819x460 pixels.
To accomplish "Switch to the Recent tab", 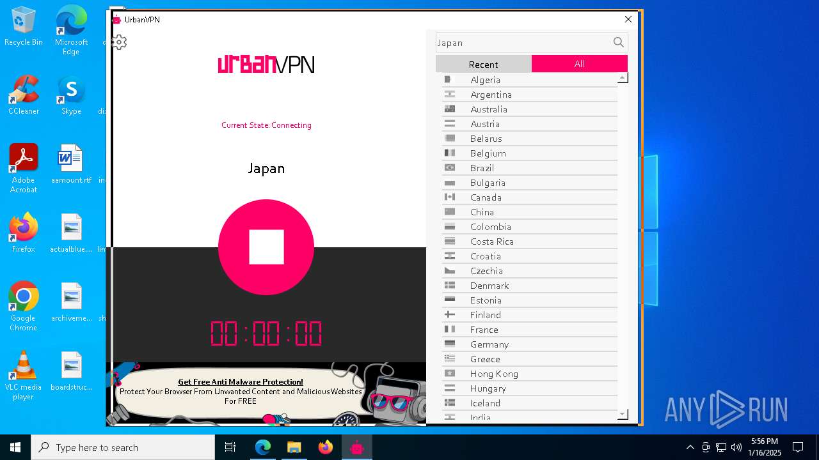I will [483, 64].
